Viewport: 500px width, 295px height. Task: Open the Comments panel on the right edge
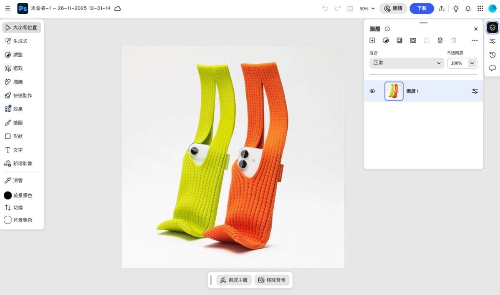(x=492, y=68)
